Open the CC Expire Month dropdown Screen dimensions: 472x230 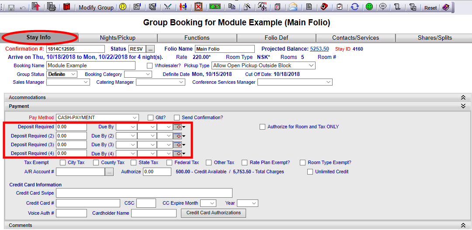tap(208, 203)
